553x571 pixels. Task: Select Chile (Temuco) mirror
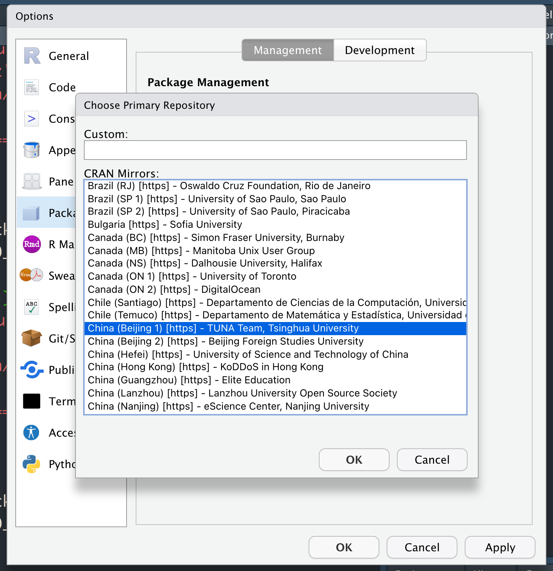275,315
